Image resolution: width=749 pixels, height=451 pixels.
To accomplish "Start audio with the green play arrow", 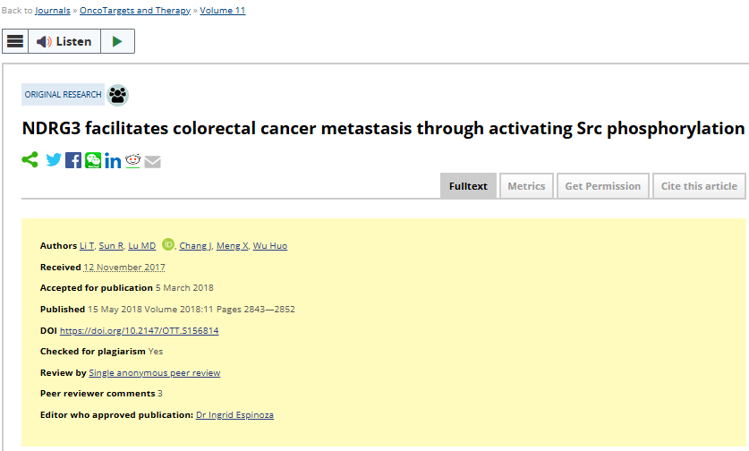I will (x=117, y=41).
